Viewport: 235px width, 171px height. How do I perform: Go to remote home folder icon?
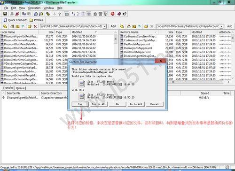pyautogui.click(x=129, y=26)
